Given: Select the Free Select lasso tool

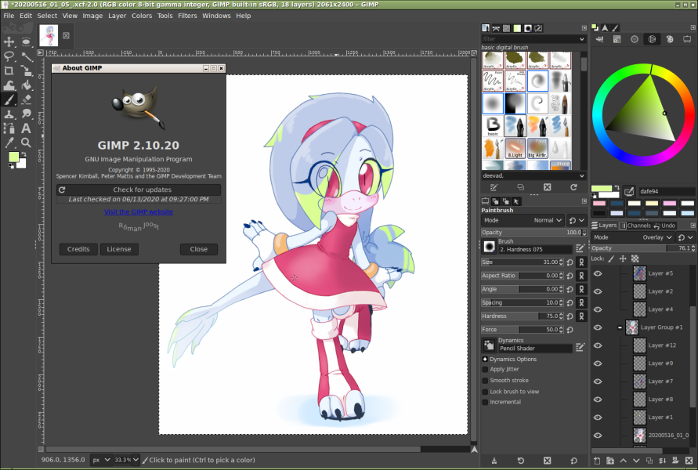Looking at the screenshot, I should (x=9, y=56).
